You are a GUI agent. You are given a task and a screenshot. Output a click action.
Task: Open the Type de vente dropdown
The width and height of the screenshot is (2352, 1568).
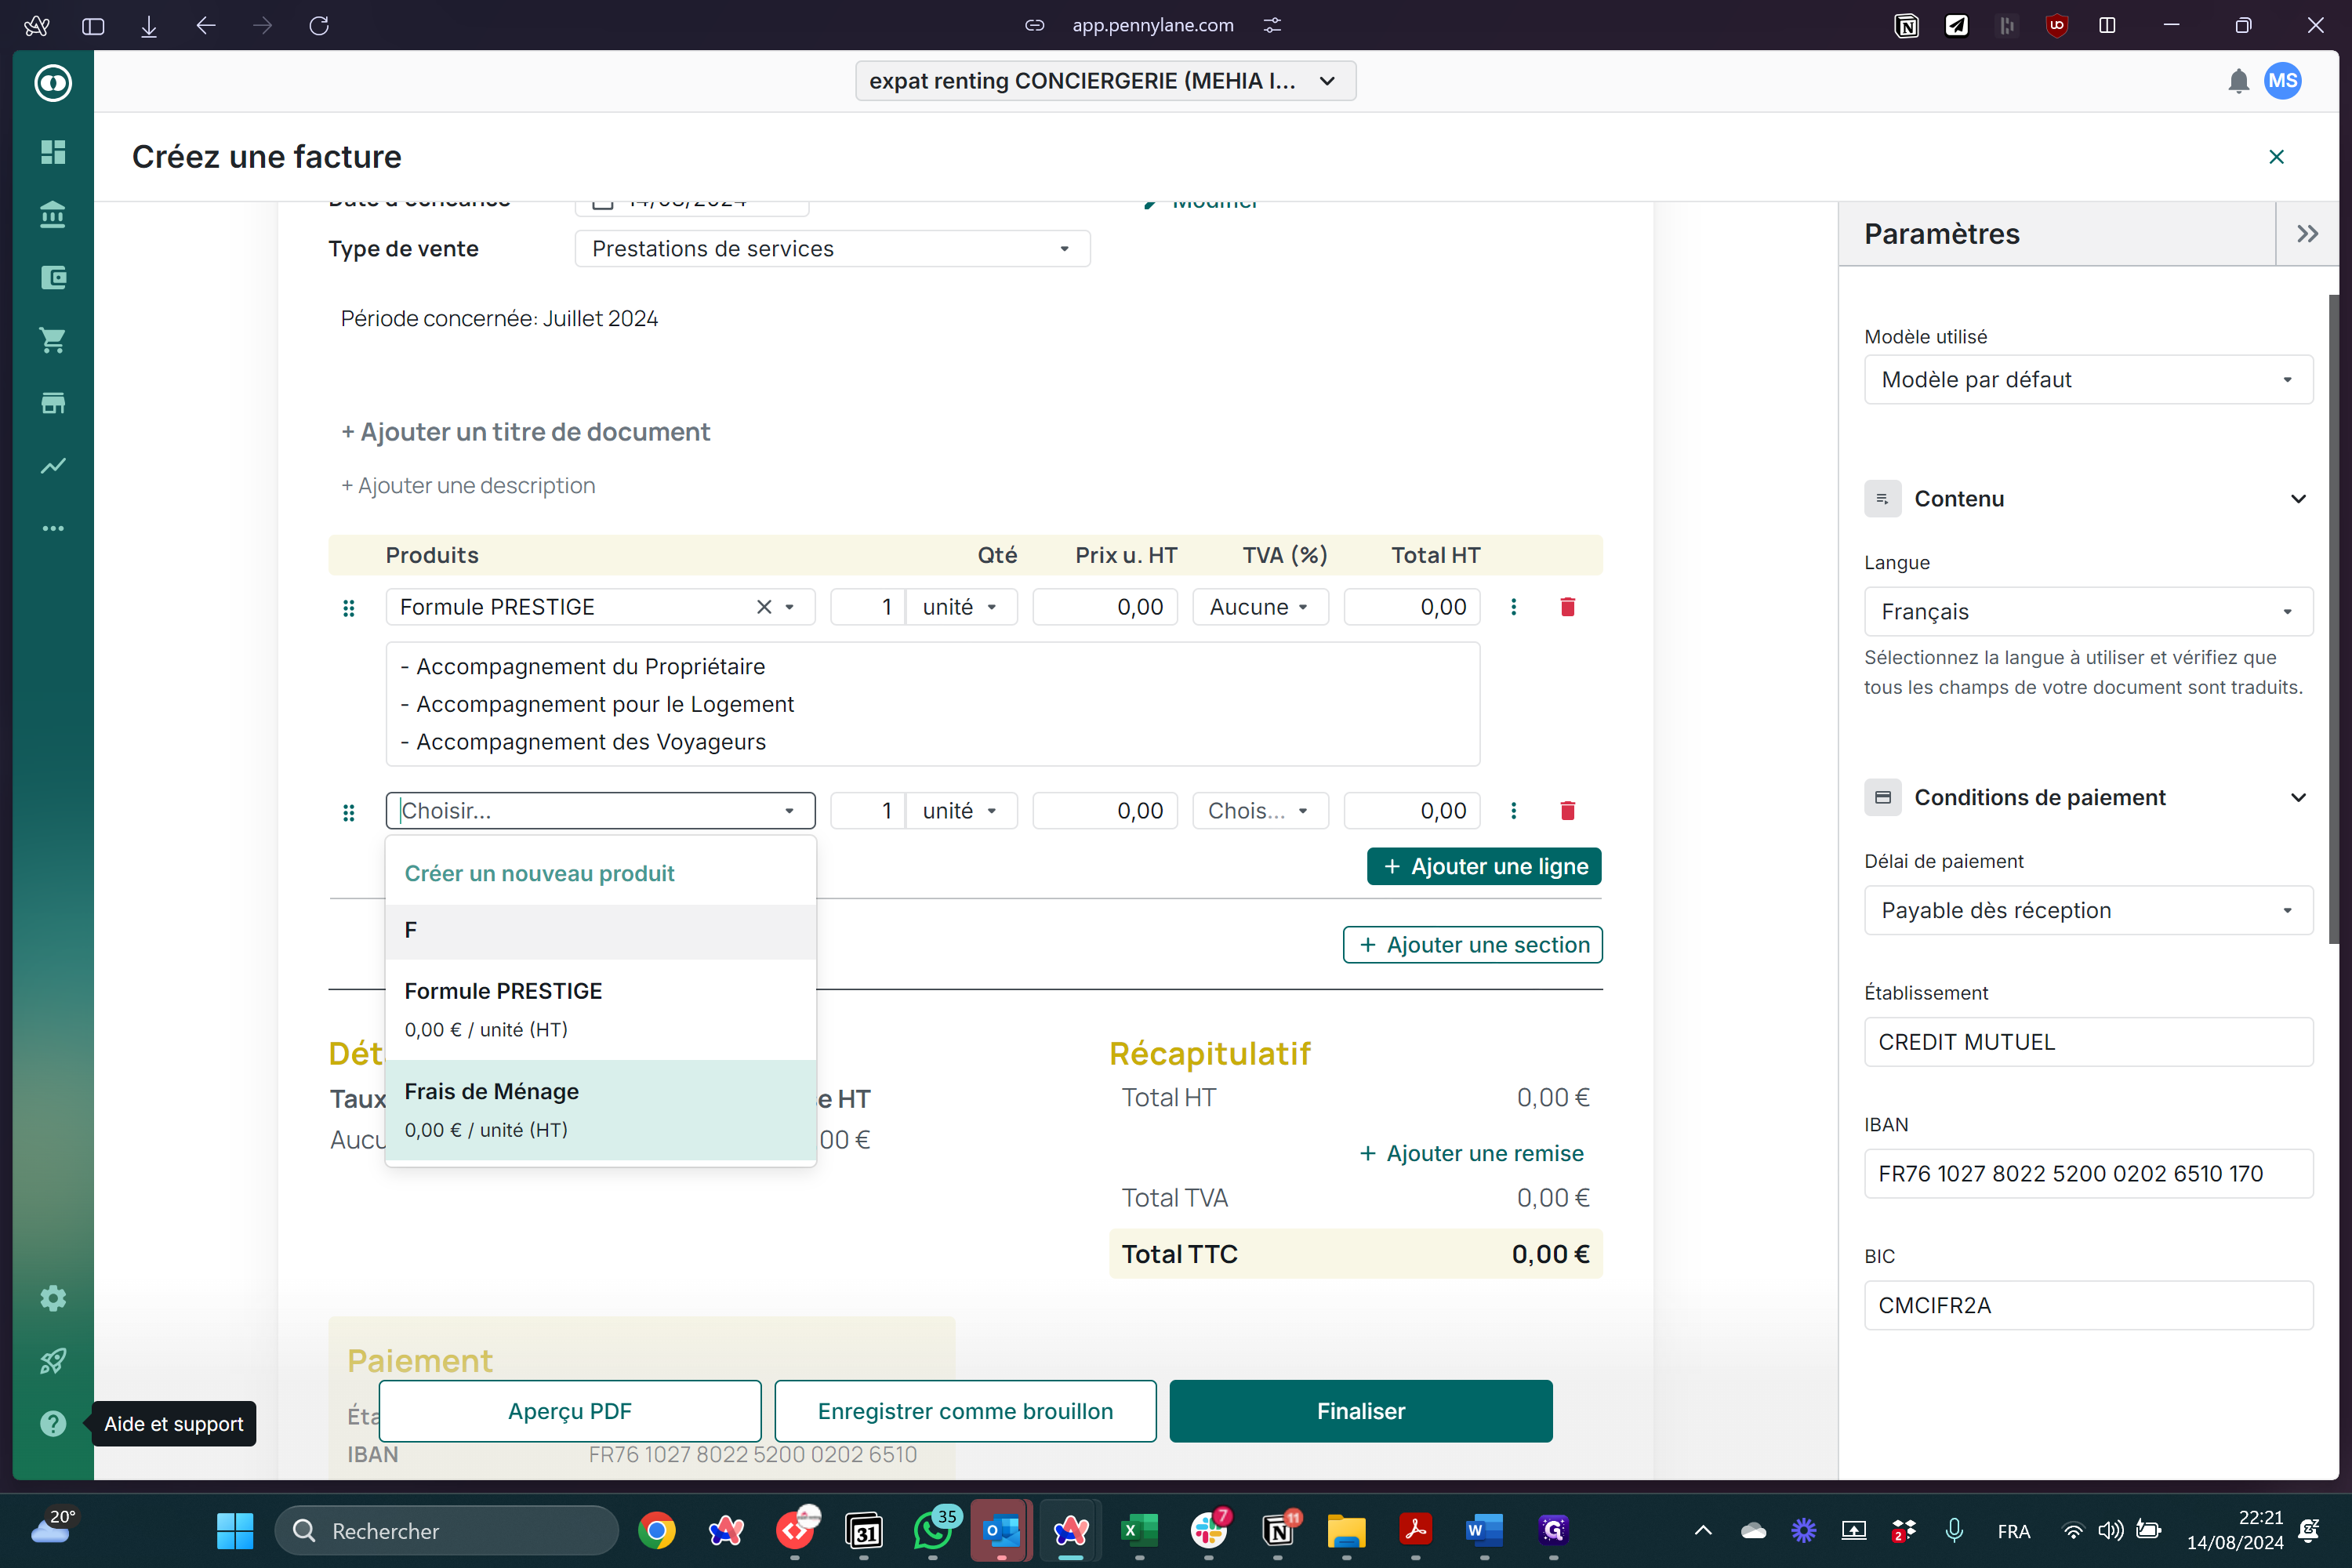(x=832, y=249)
